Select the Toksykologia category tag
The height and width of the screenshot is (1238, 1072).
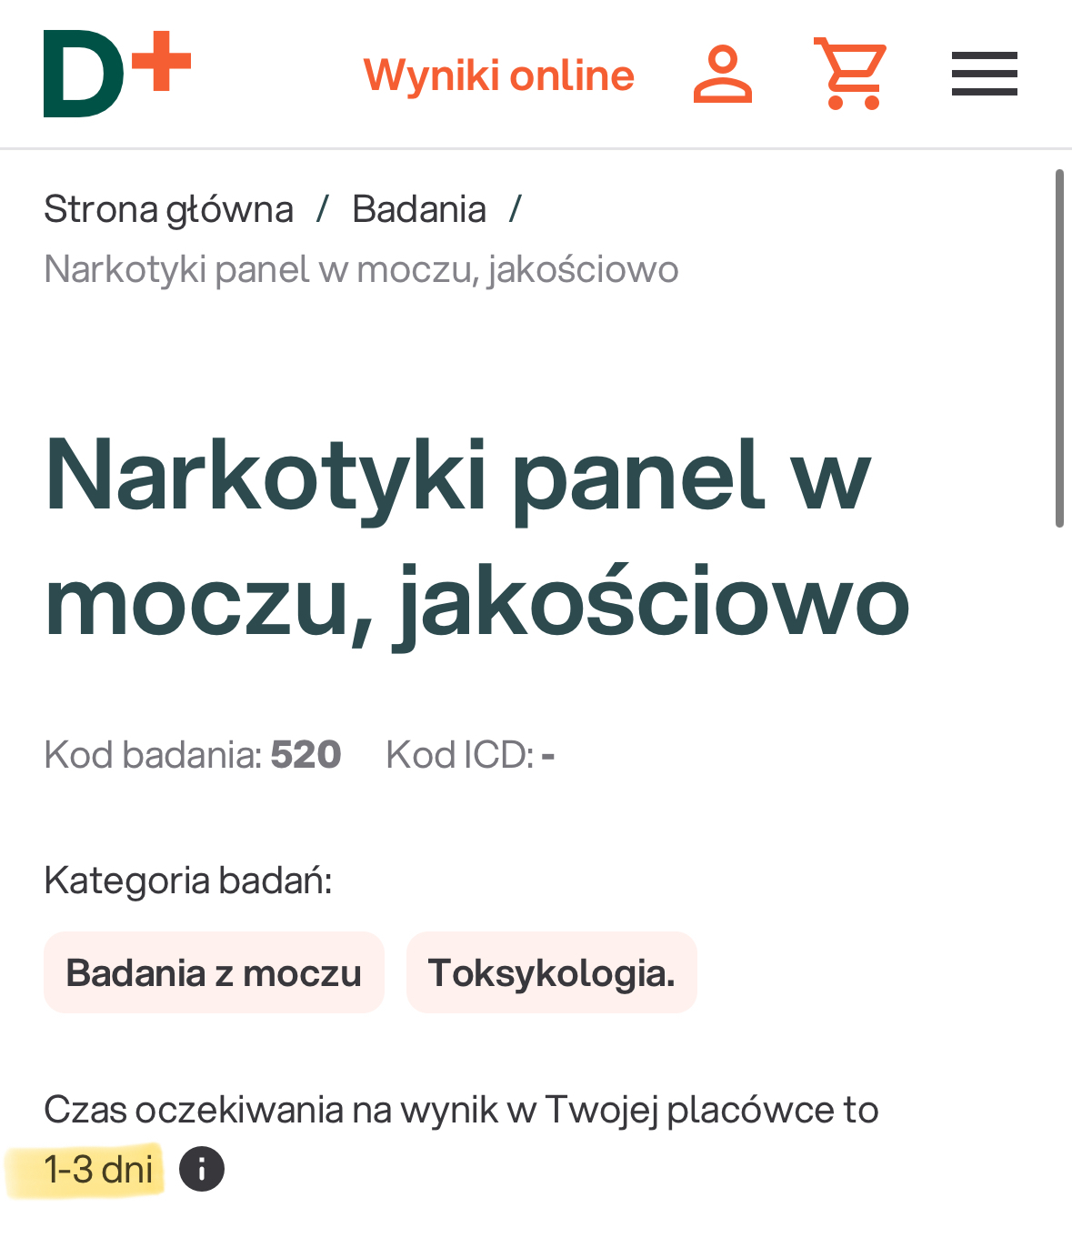551,972
